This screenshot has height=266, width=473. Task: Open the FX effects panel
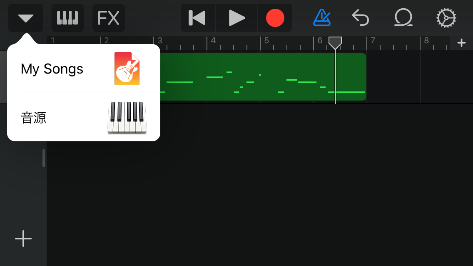pyautogui.click(x=109, y=18)
